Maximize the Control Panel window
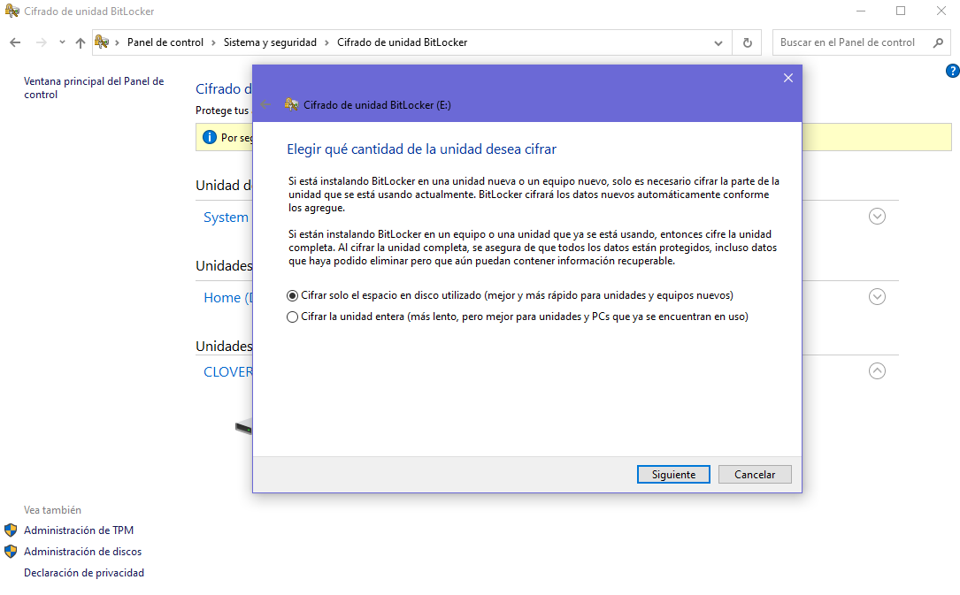960x595 pixels. pos(901,11)
